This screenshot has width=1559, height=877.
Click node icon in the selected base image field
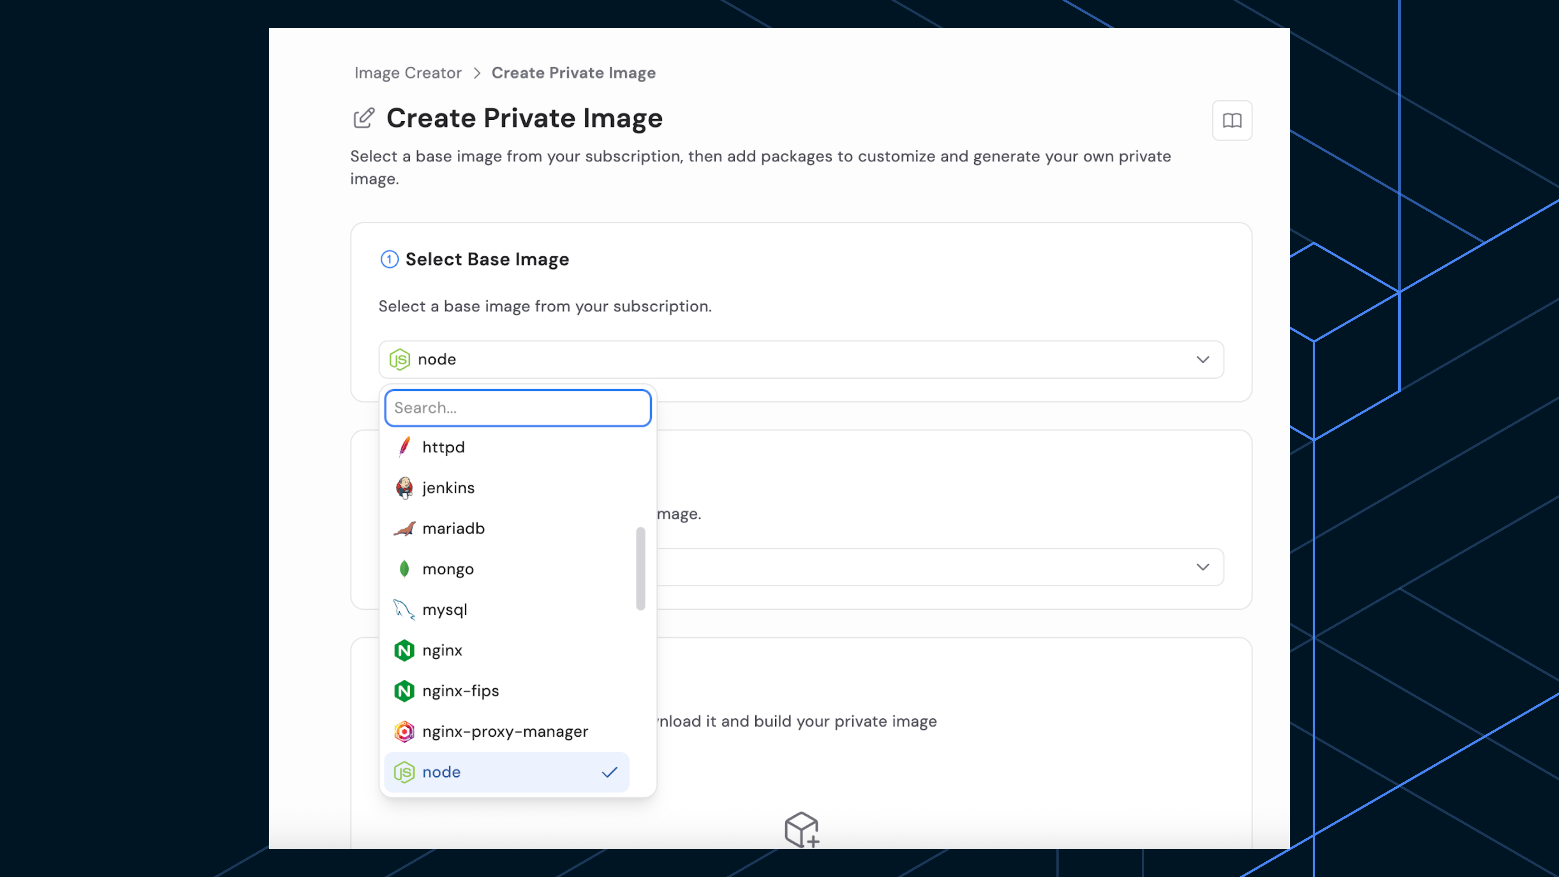click(399, 360)
